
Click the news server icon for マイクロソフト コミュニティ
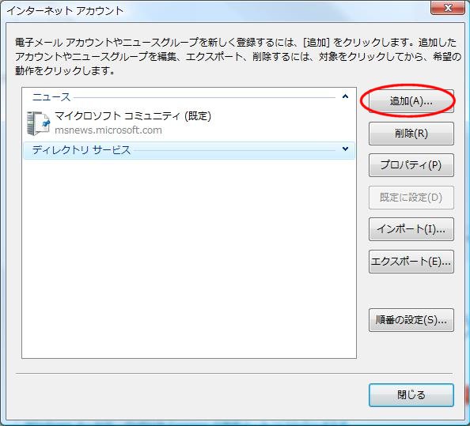(38, 123)
